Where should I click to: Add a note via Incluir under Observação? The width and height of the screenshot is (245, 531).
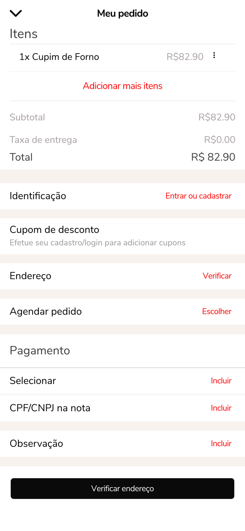[x=221, y=444]
